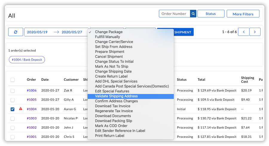Open the date range picker
Screen dimensions: 269x146
tap(54, 32)
